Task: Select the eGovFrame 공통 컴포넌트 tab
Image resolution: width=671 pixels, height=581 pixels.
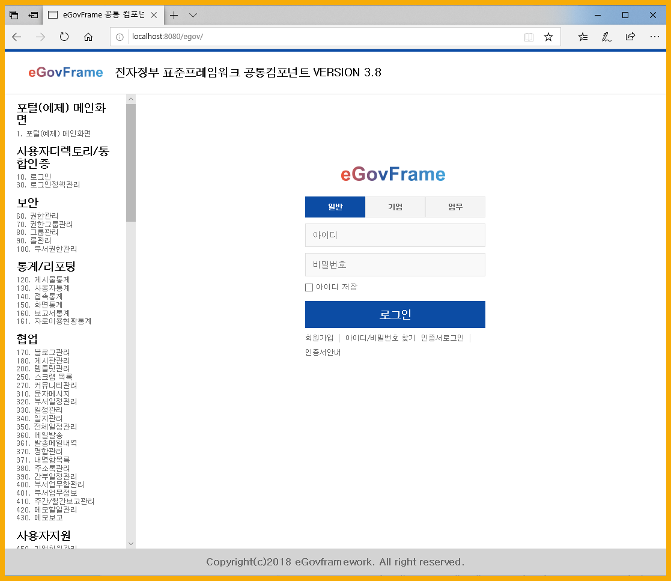Action: pos(103,15)
